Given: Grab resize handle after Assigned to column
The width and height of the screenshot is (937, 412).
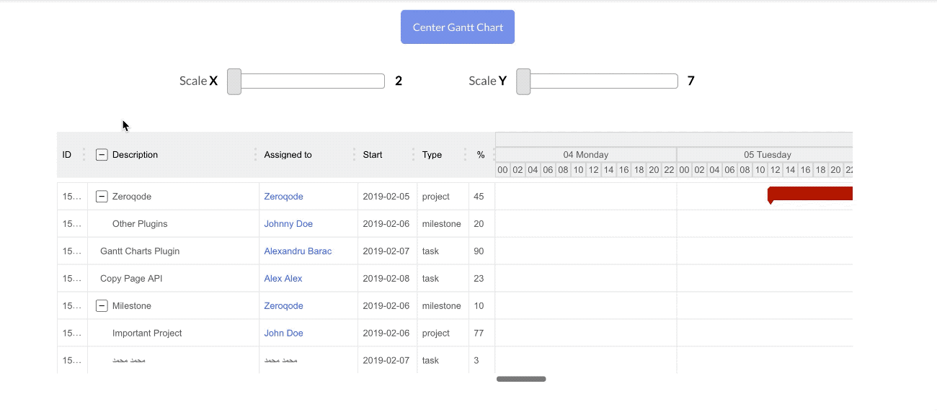Looking at the screenshot, I should tap(355, 155).
